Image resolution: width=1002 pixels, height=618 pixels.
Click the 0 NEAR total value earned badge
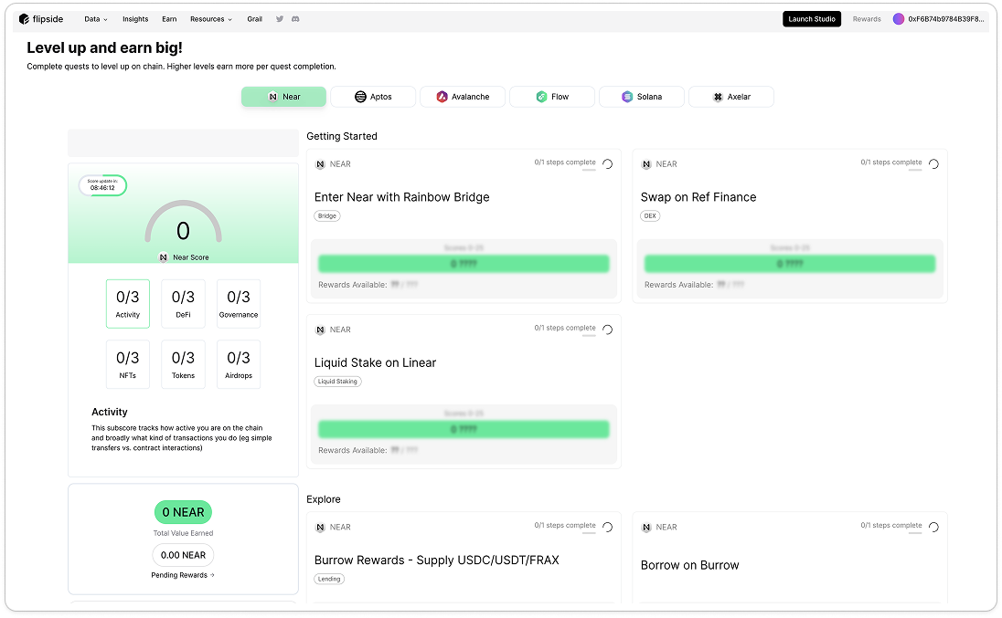pyautogui.click(x=184, y=512)
